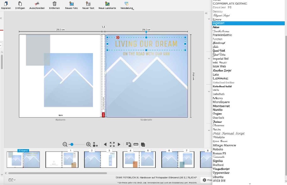Click the fit-to-view expand arrows icon
The height and width of the screenshot is (185, 287).
point(112,144)
